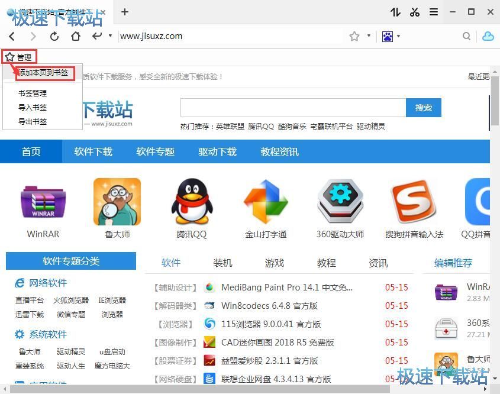Viewport: 500px width, 394px height.
Task: Open the 软件专题 navigation tab
Action: click(155, 151)
